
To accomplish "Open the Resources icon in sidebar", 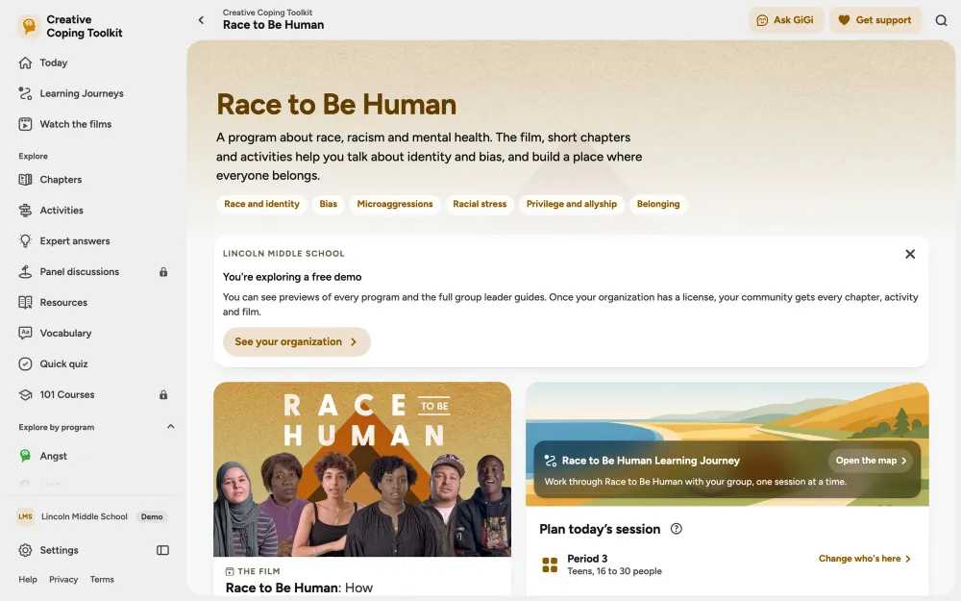I will (25, 302).
